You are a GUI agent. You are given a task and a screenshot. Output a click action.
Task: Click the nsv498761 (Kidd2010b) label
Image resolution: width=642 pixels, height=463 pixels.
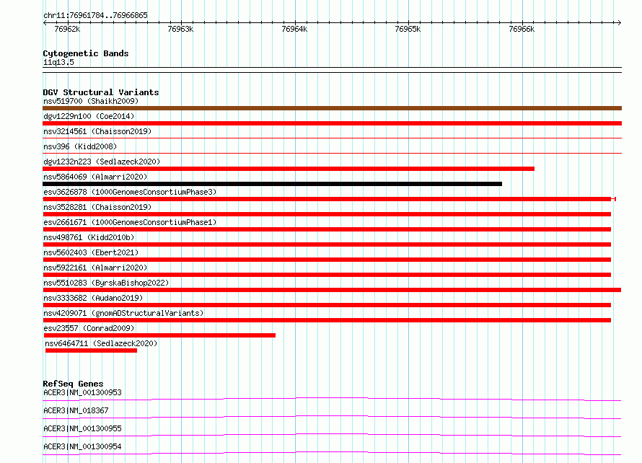89,237
